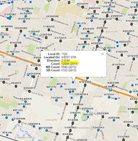Click the traffic signal marker dated 2/17/2015
138x141 pixels.
tap(60, 41)
